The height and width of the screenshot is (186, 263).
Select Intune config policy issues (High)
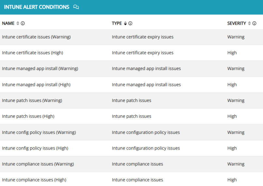[35, 148]
